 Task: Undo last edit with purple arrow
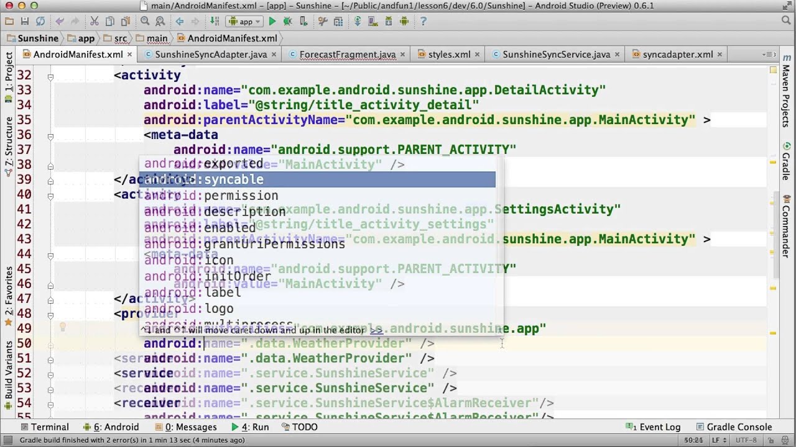60,21
